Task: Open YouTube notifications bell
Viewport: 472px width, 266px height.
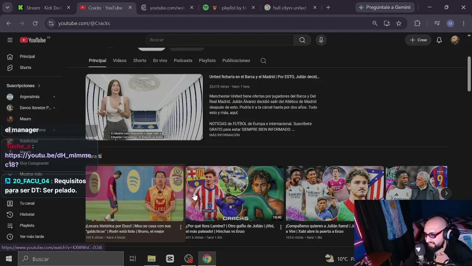Action: 439,40
